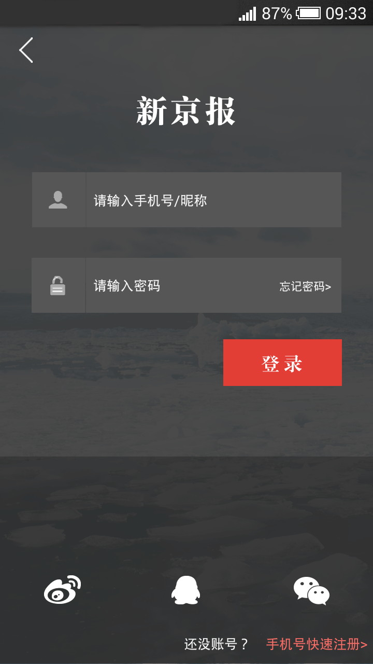
Task: Tap the back arrow at top left
Action: (26, 50)
